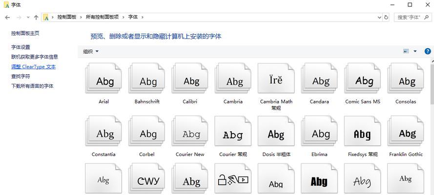The height and width of the screenshot is (195, 434).
Task: Click the 搜索"字体" search box
Action: pyautogui.click(x=413, y=17)
